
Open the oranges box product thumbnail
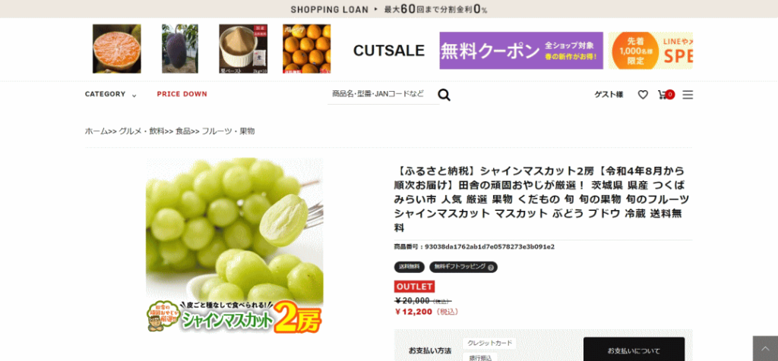pyautogui.click(x=307, y=49)
